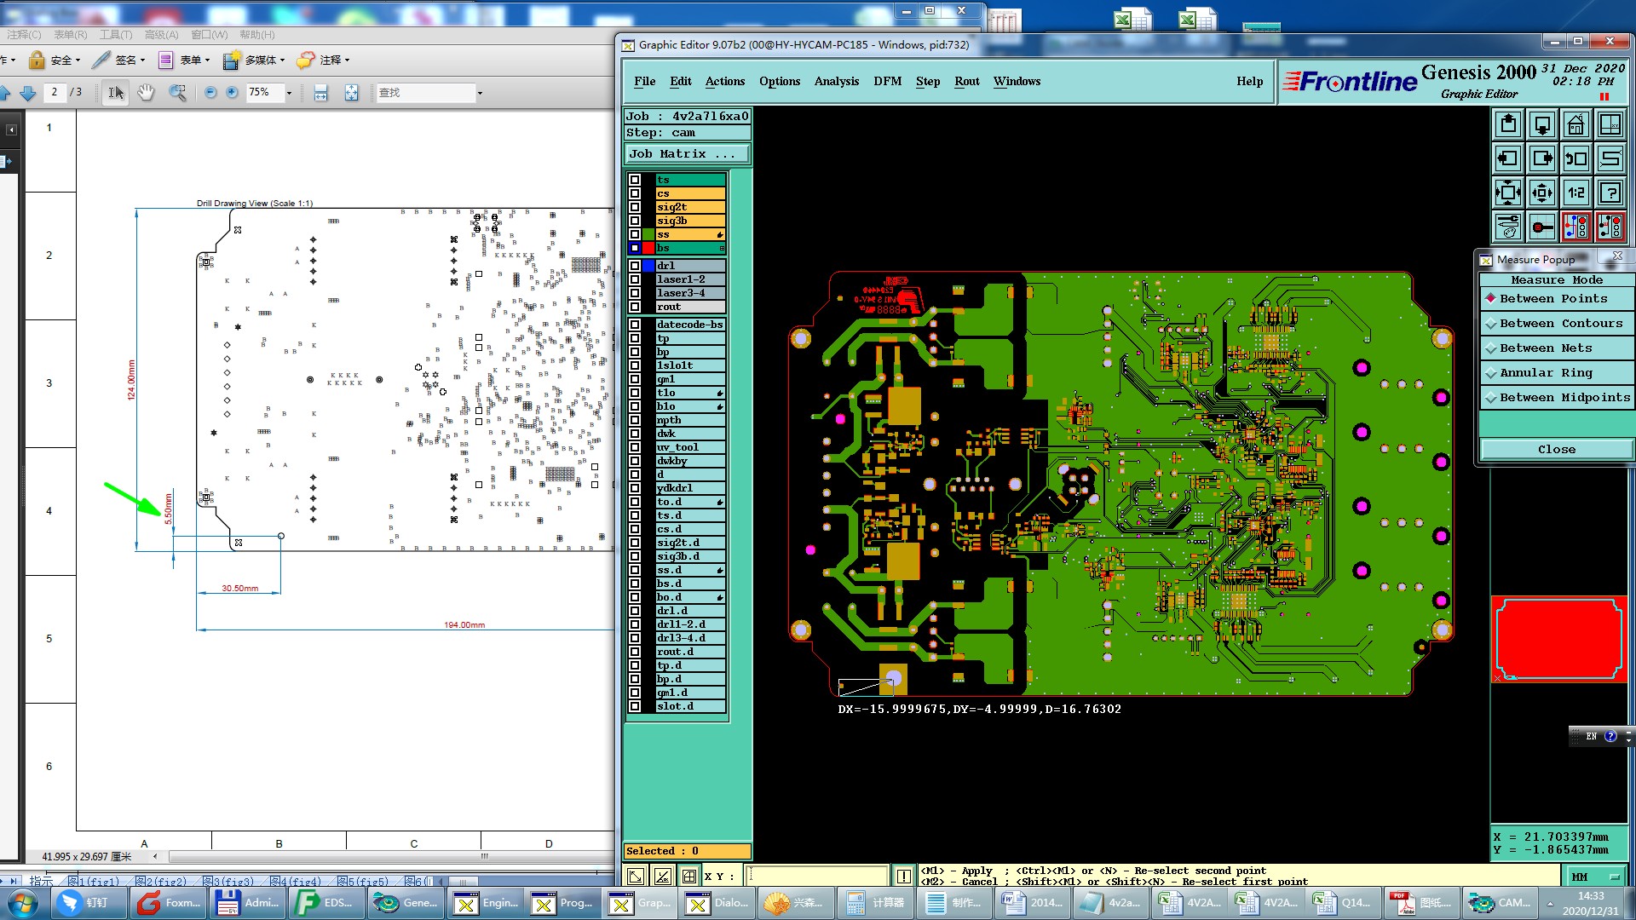Select Between Contours measure mode

pos(1557,324)
